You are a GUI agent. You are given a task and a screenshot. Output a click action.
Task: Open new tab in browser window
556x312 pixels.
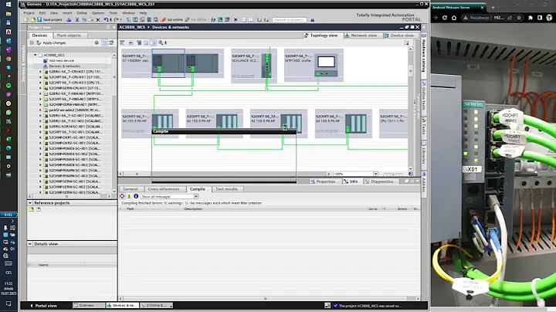[x=493, y=7]
